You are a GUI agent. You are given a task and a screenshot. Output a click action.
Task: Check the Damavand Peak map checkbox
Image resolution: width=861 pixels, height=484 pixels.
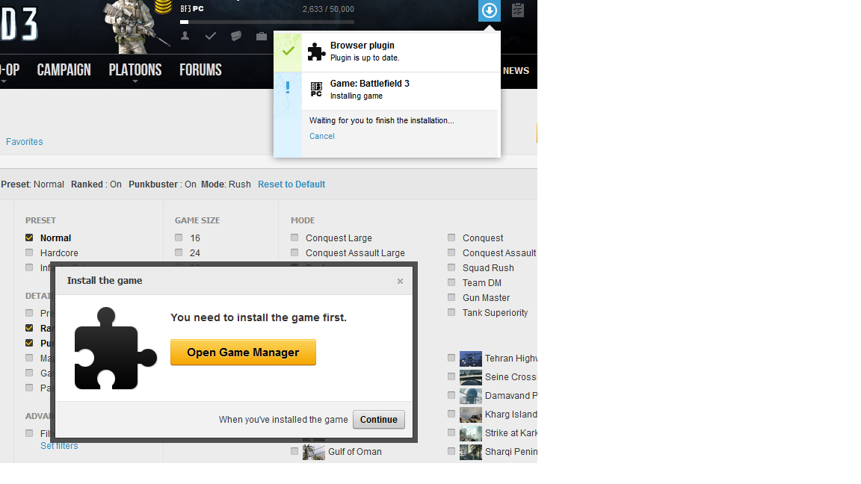click(451, 395)
